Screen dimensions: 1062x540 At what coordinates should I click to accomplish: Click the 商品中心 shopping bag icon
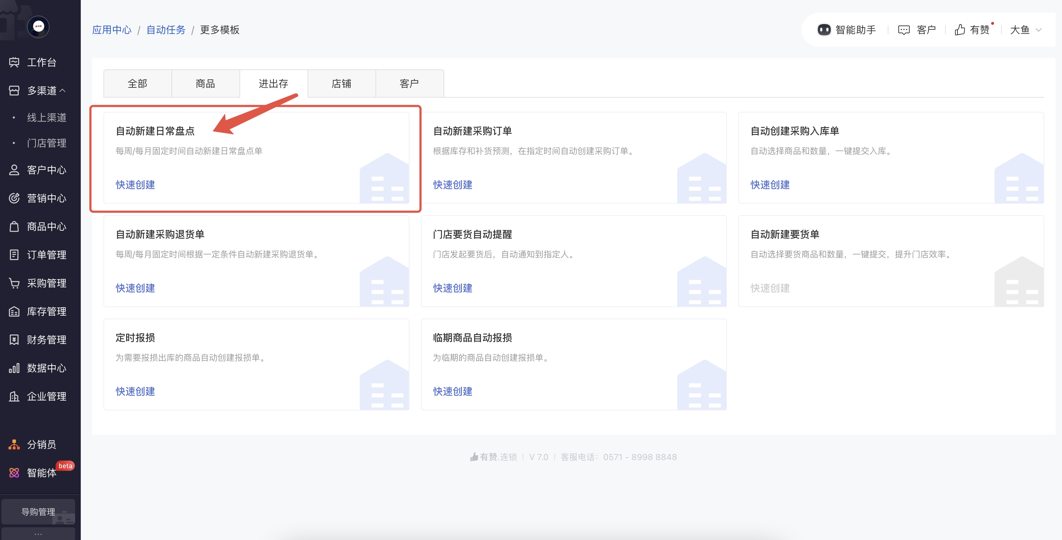tap(14, 226)
